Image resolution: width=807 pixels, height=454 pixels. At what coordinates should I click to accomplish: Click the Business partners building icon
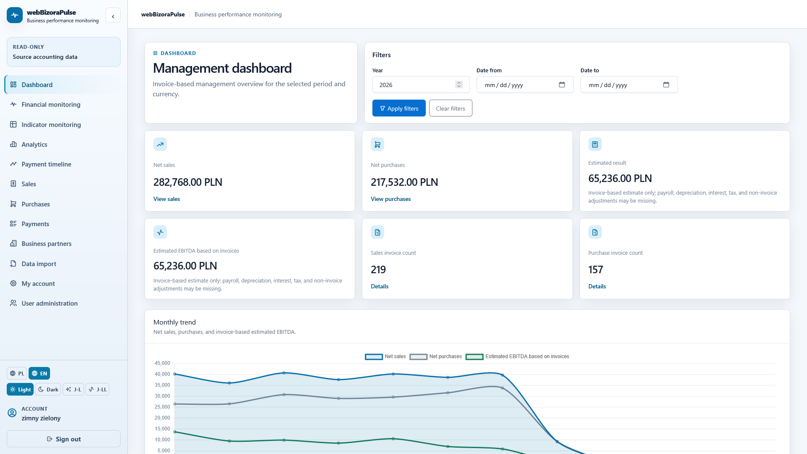click(13, 243)
